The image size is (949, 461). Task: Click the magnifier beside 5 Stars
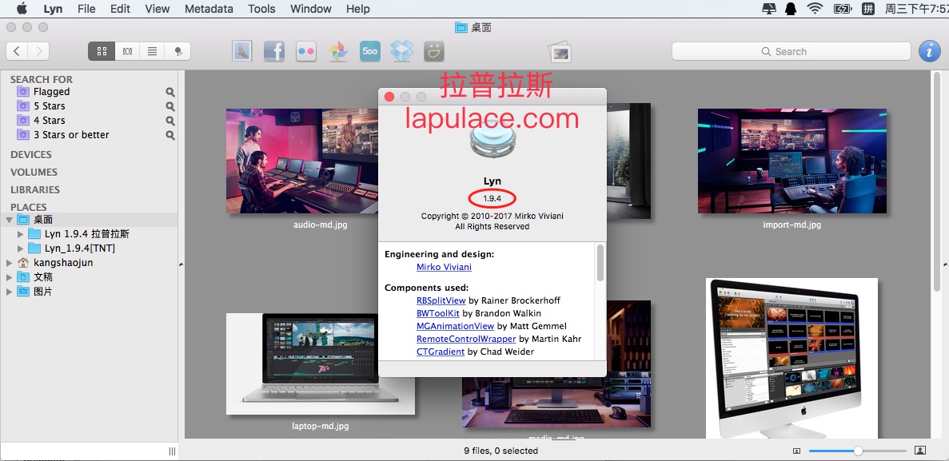coord(170,106)
